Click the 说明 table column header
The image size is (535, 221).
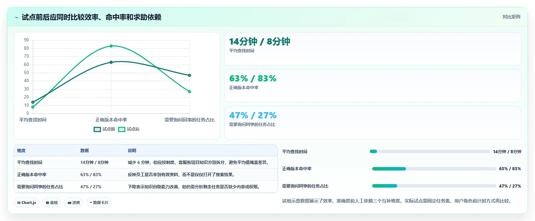132,151
